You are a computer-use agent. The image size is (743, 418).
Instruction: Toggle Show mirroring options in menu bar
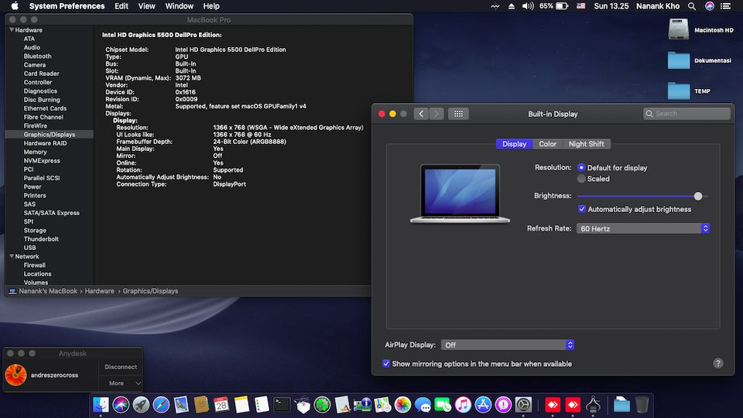pos(386,364)
